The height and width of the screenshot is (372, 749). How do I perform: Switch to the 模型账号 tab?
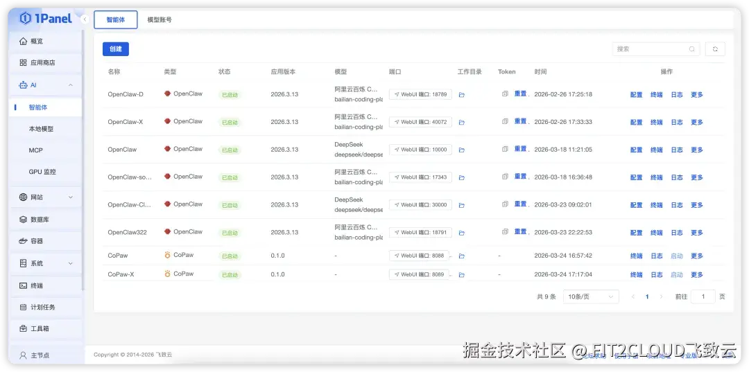coord(159,20)
